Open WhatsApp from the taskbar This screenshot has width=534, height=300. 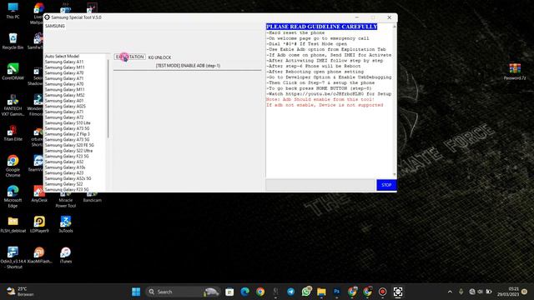point(306,292)
